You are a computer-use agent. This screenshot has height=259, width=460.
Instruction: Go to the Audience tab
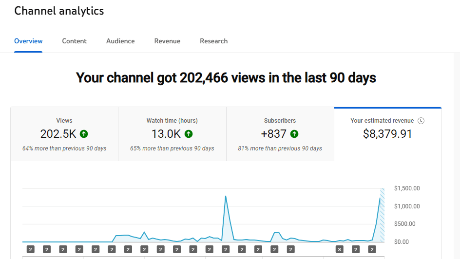(120, 41)
